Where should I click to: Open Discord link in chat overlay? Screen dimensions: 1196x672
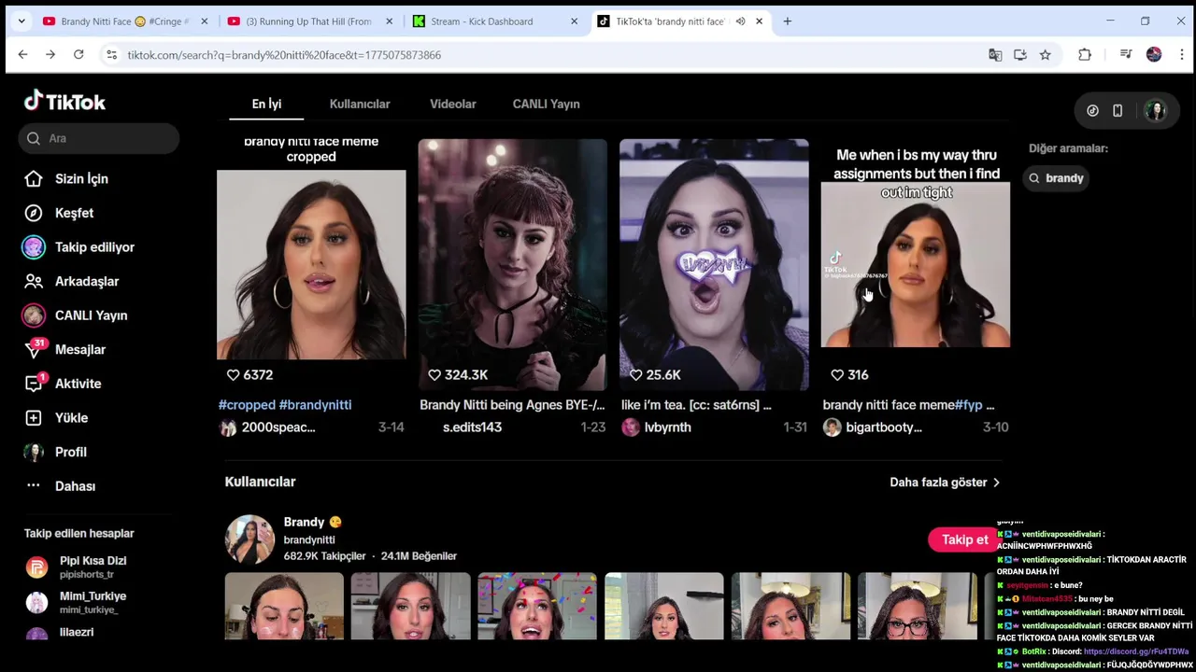(x=1136, y=651)
